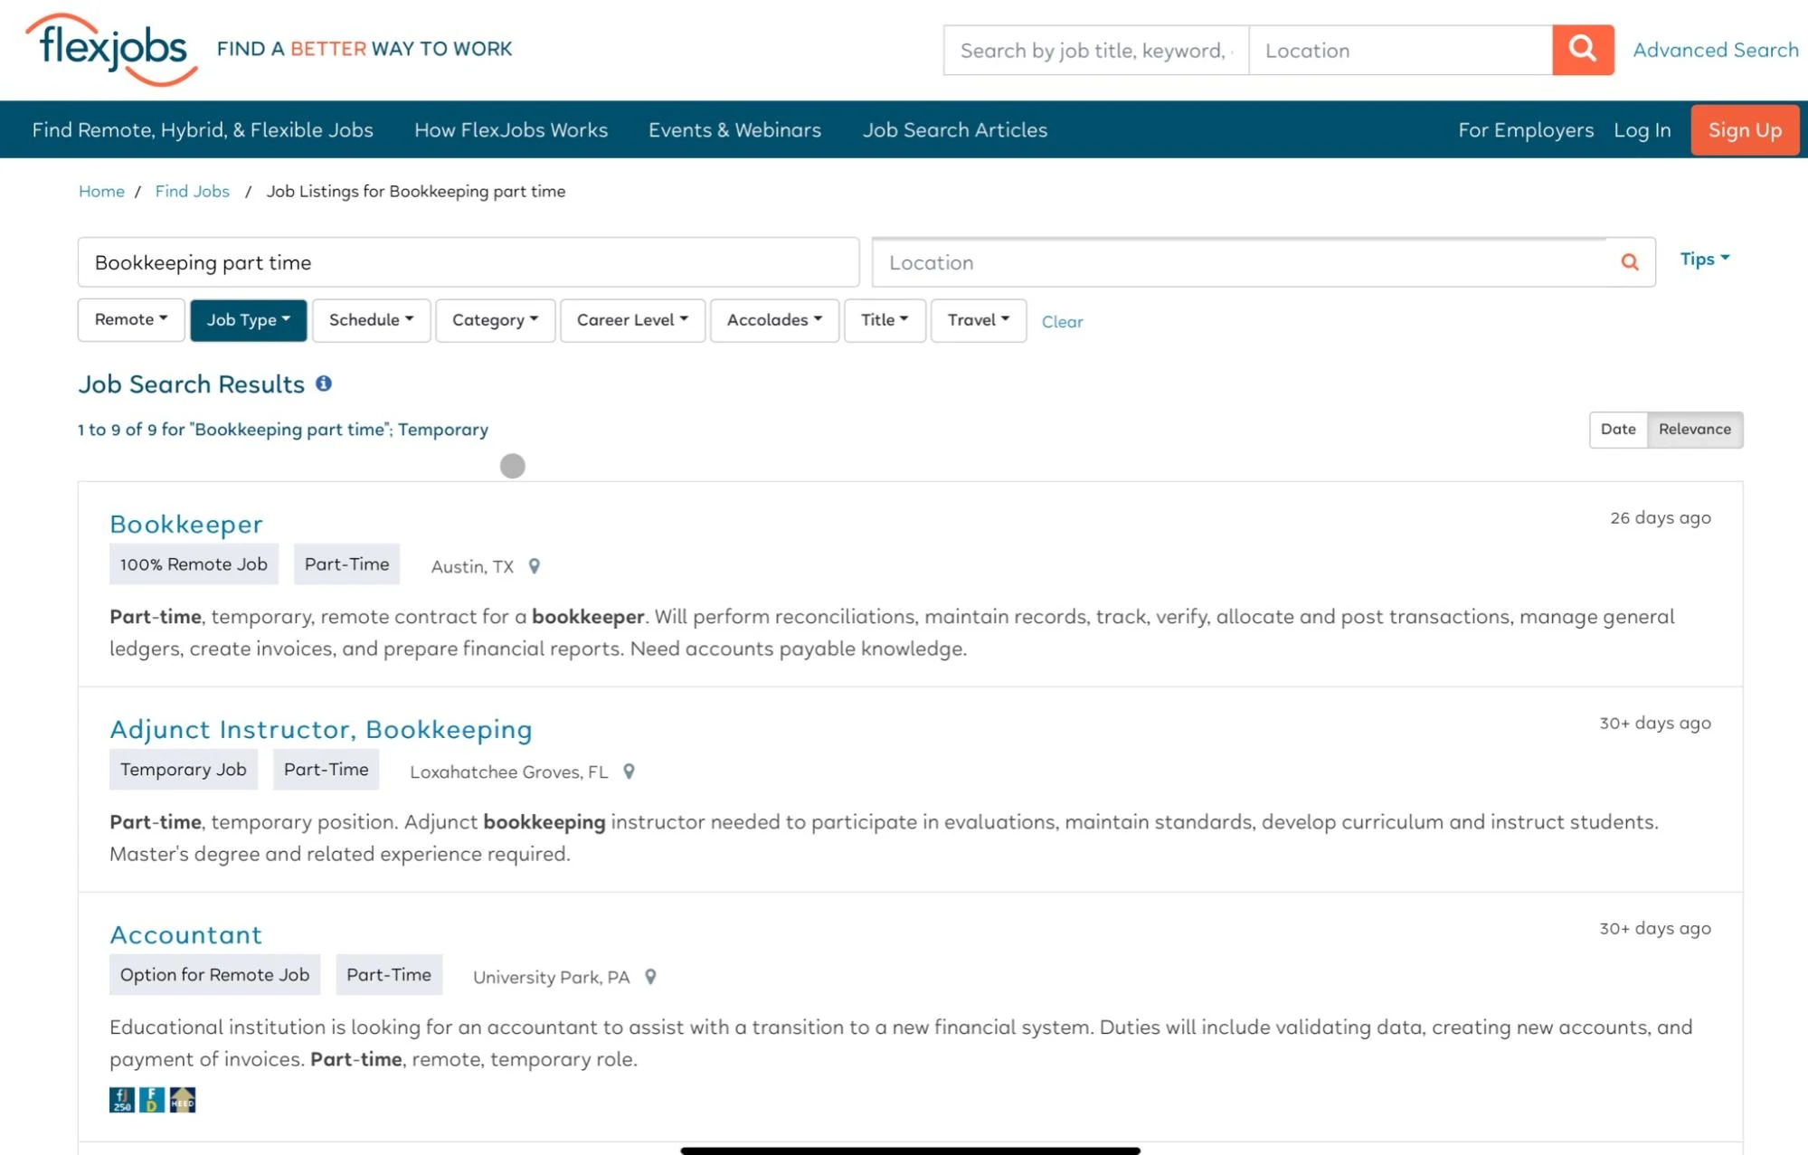Click the FlexJobs logo

coord(112,50)
